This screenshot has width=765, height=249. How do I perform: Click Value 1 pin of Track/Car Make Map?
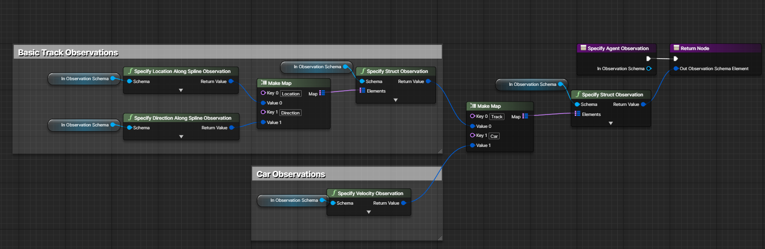[472, 145]
